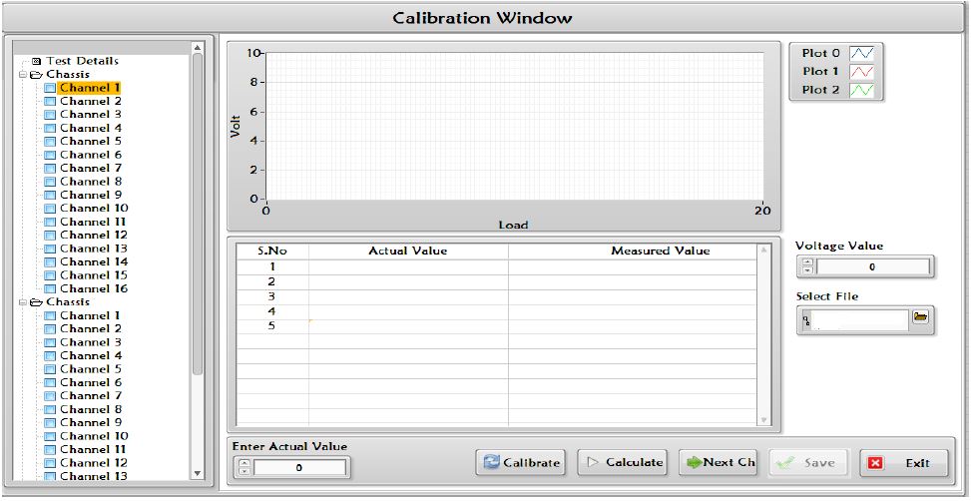
Task: Tick the Channel 5 checkbox under the first Chassis
Action: 49,142
